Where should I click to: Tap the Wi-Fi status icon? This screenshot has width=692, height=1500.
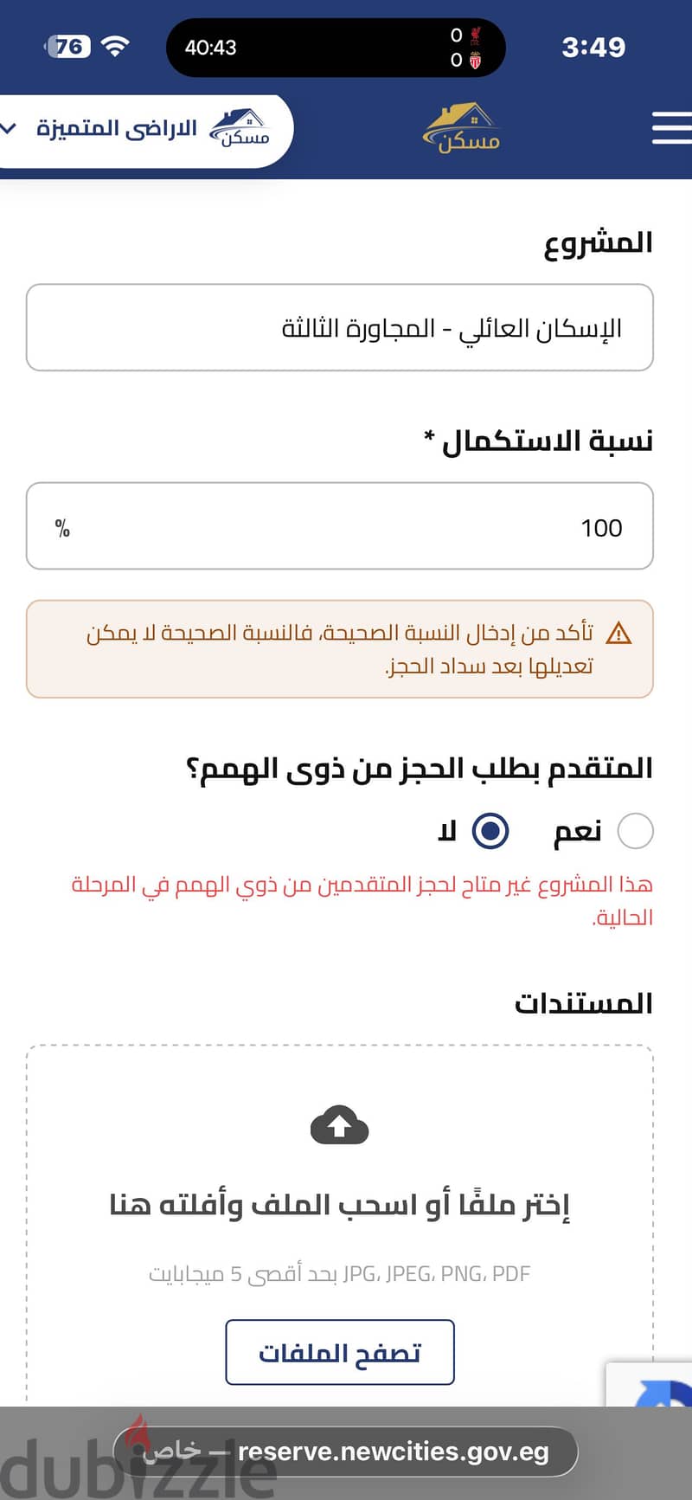(115, 46)
